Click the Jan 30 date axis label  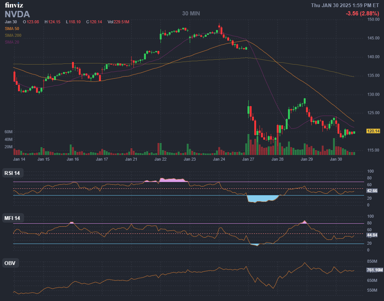(x=336, y=159)
